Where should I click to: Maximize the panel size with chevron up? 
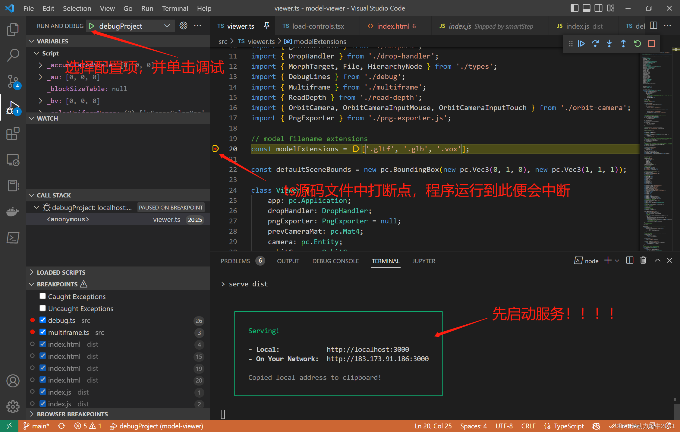pos(658,260)
